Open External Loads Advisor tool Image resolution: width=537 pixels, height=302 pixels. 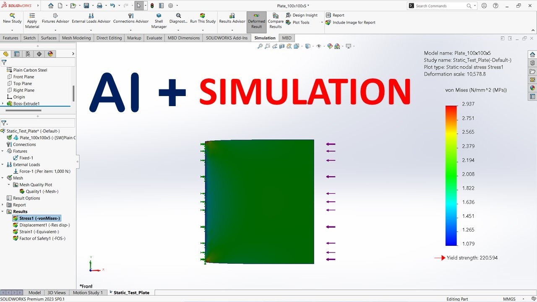click(91, 18)
